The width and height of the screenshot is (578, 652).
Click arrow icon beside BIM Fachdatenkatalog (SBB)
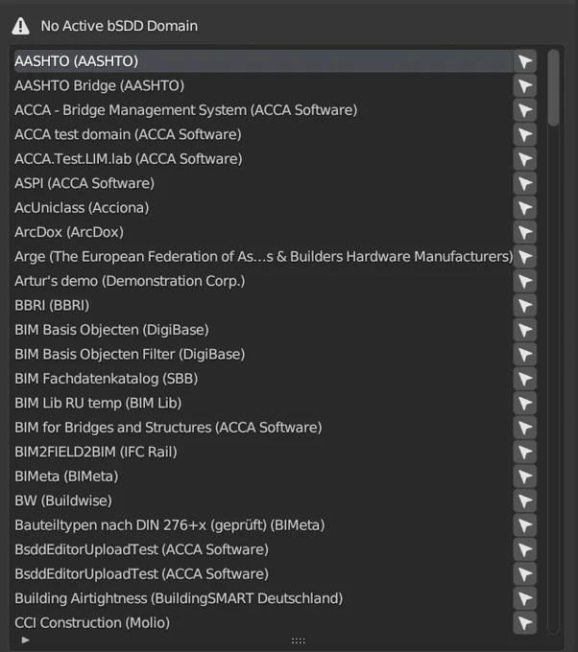pos(524,379)
